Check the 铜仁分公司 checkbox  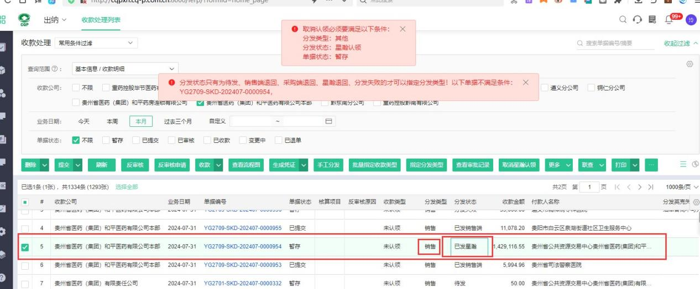592,88
